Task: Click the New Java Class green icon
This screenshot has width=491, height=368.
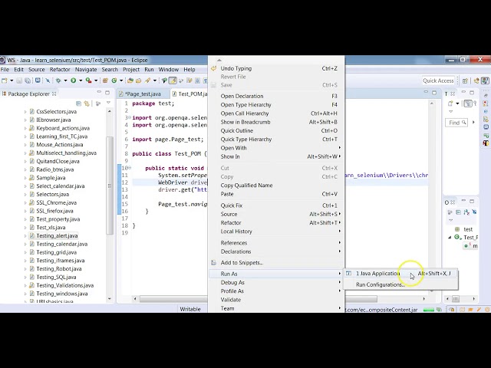Action: click(x=114, y=80)
